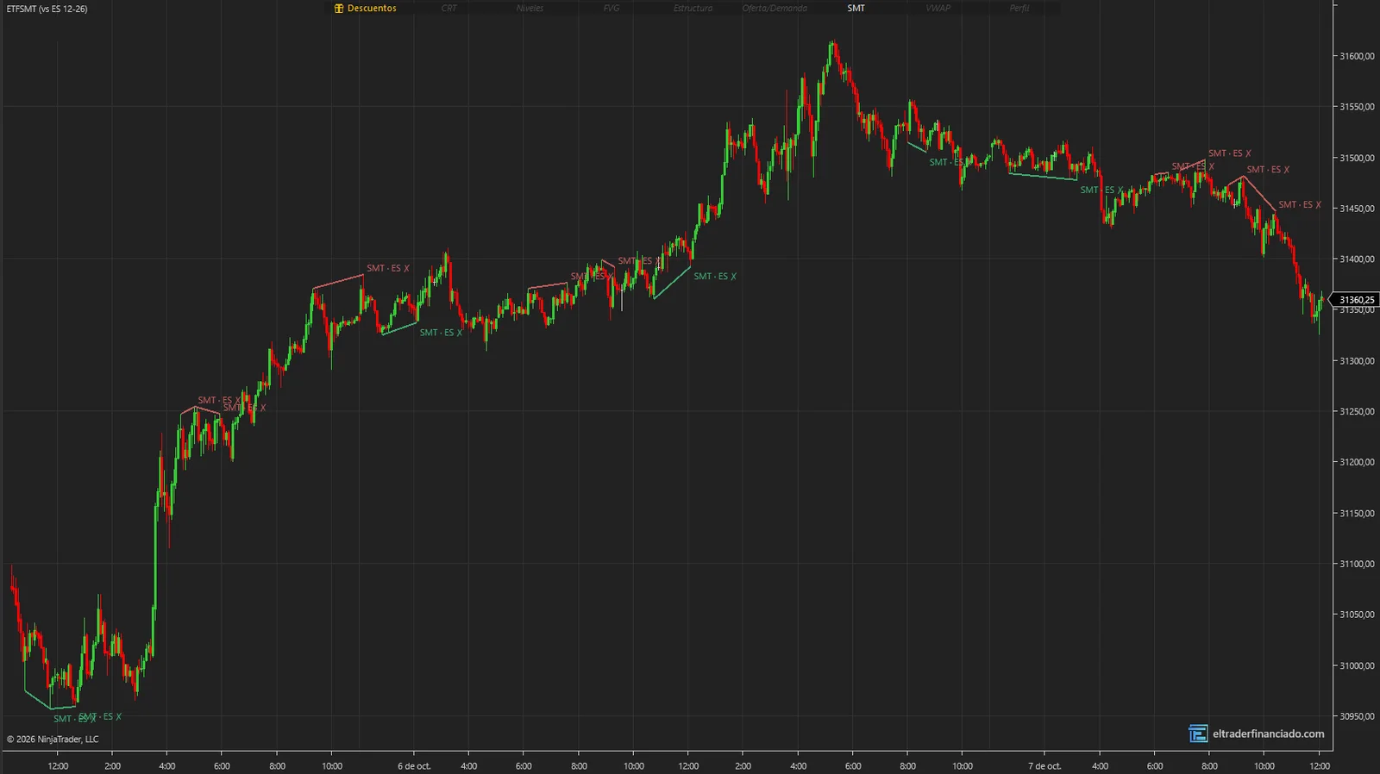Viewport: 1380px width, 774px height.
Task: Click the 30950,00 price axis label
Action: point(1357,716)
